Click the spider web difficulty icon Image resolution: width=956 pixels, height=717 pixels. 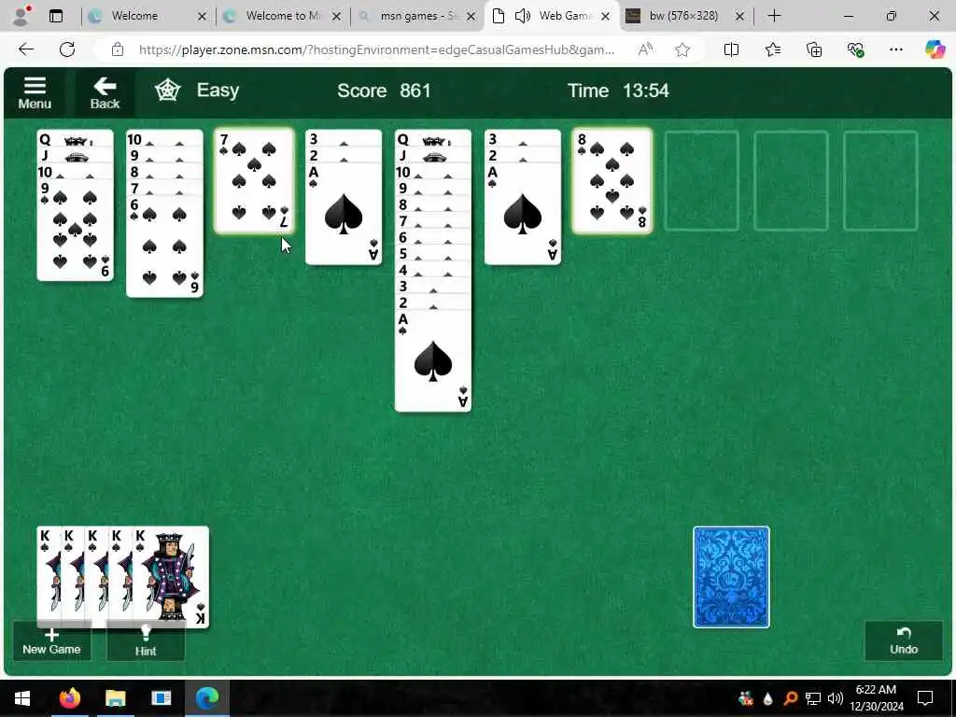coord(168,91)
